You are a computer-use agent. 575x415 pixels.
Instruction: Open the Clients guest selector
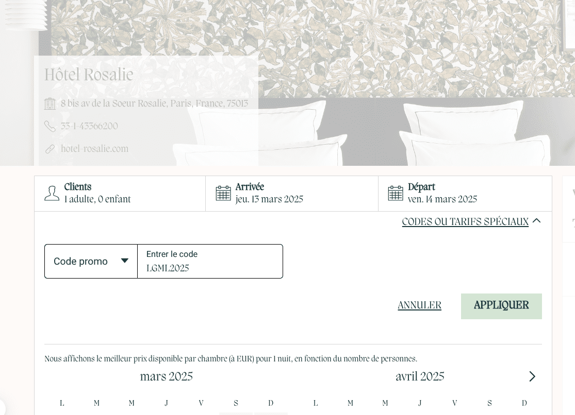pyautogui.click(x=120, y=194)
